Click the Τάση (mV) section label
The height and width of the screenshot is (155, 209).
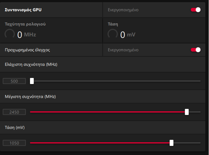15,127
